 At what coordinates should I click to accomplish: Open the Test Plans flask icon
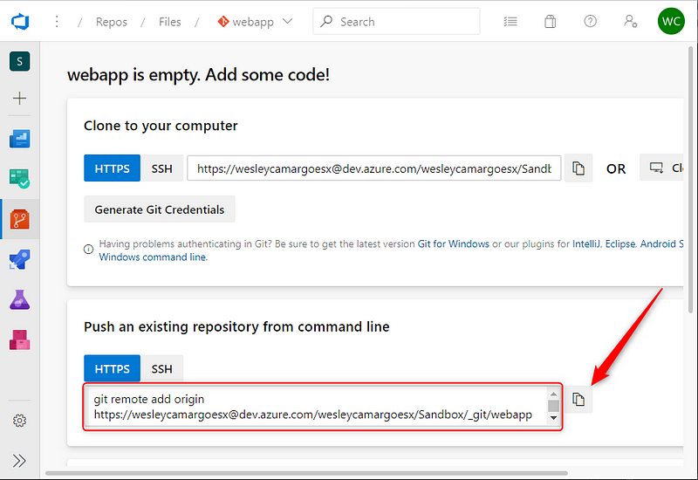pyautogui.click(x=19, y=299)
